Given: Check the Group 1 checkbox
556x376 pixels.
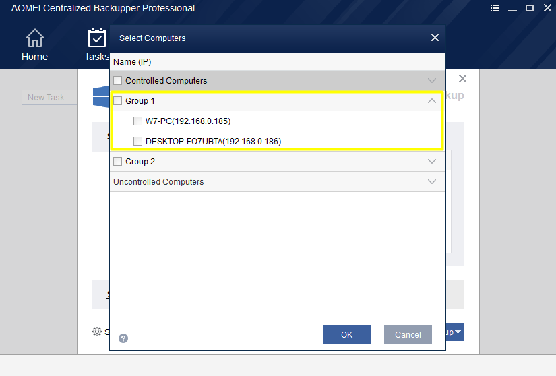Looking at the screenshot, I should click(117, 100).
